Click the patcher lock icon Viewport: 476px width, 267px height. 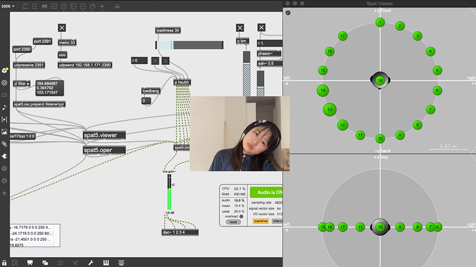click(5, 263)
